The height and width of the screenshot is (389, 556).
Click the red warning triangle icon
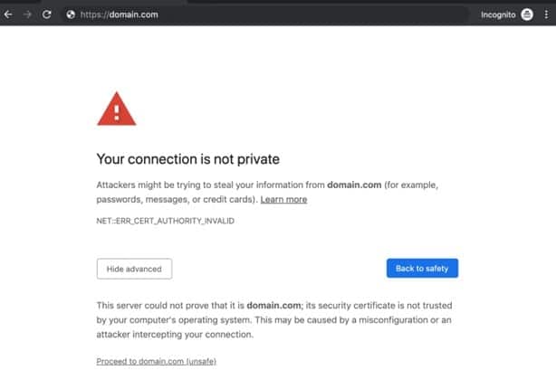pyautogui.click(x=116, y=109)
